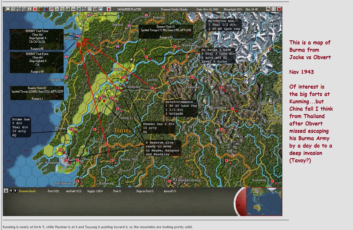
Task: Close the game with red X
Action: (x=279, y=9)
